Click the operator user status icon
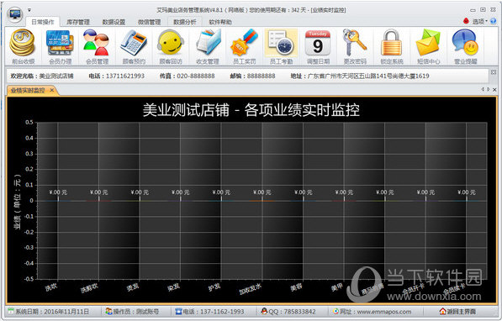 pos(108,311)
